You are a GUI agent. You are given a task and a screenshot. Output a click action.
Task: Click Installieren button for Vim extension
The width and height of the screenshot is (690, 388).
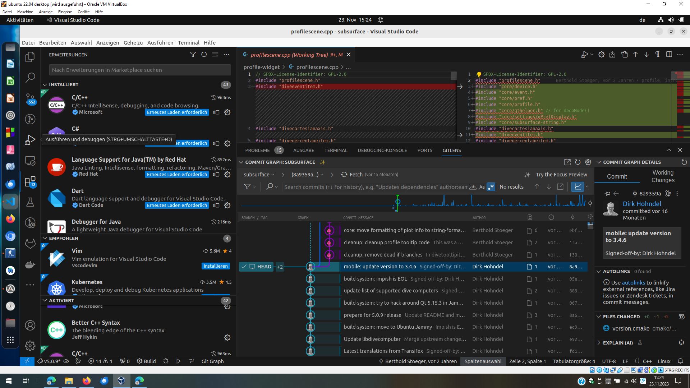coord(216,266)
